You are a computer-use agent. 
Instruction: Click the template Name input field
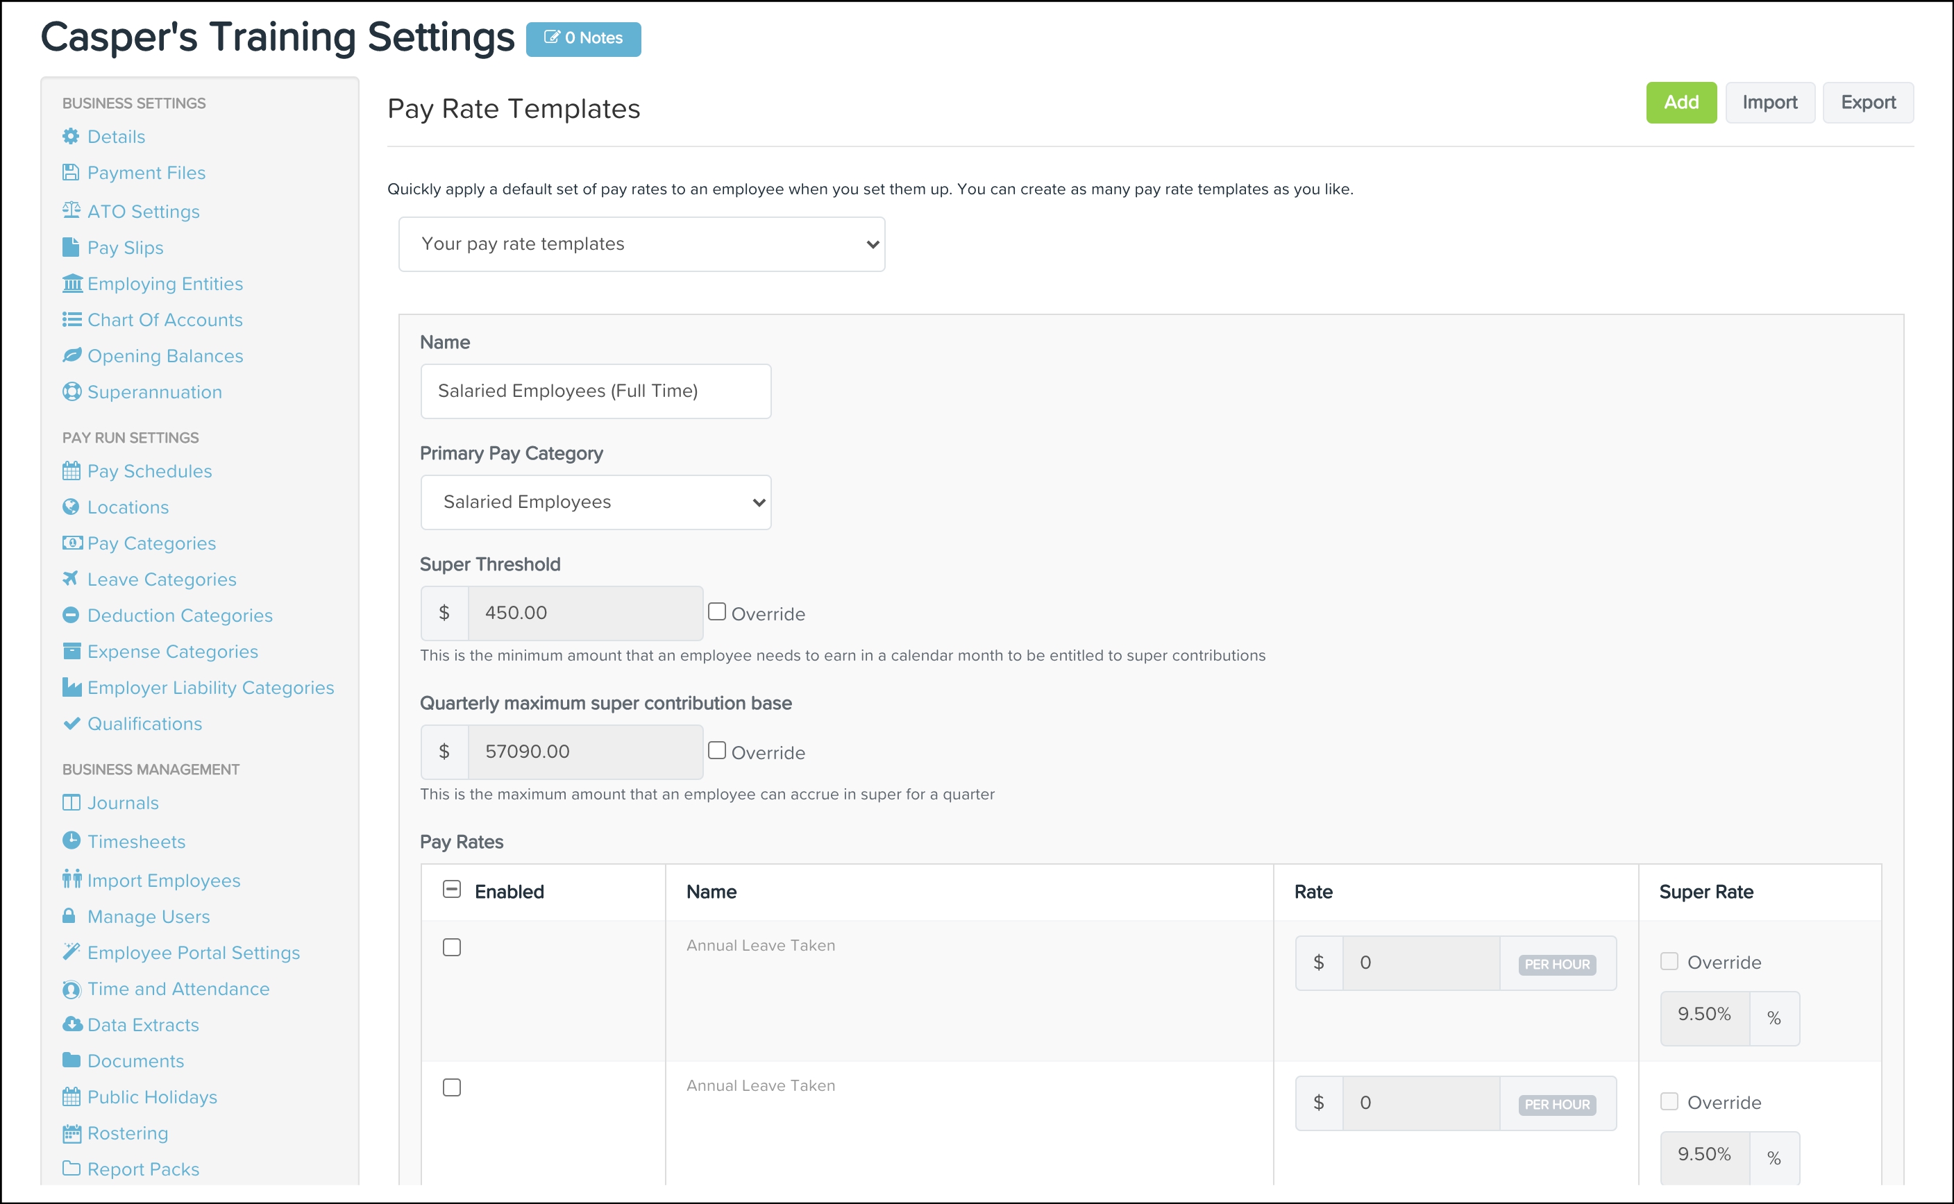pos(595,391)
